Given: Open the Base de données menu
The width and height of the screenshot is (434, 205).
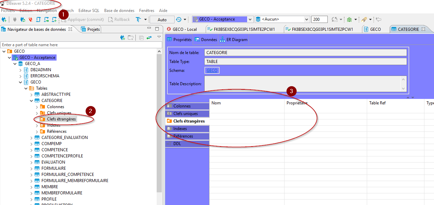Looking at the screenshot, I should click(119, 11).
